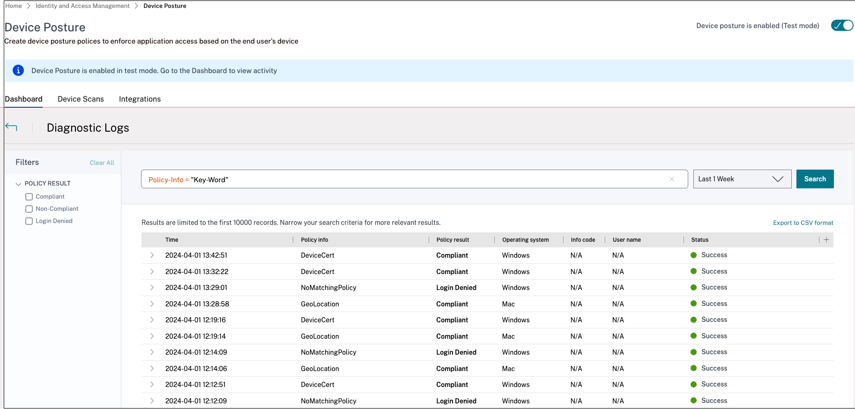Click the Search button
Image resolution: width=855 pixels, height=409 pixels.
coord(815,179)
